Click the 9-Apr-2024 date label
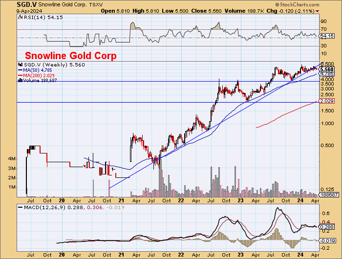The image size is (342, 259). (x=29, y=11)
